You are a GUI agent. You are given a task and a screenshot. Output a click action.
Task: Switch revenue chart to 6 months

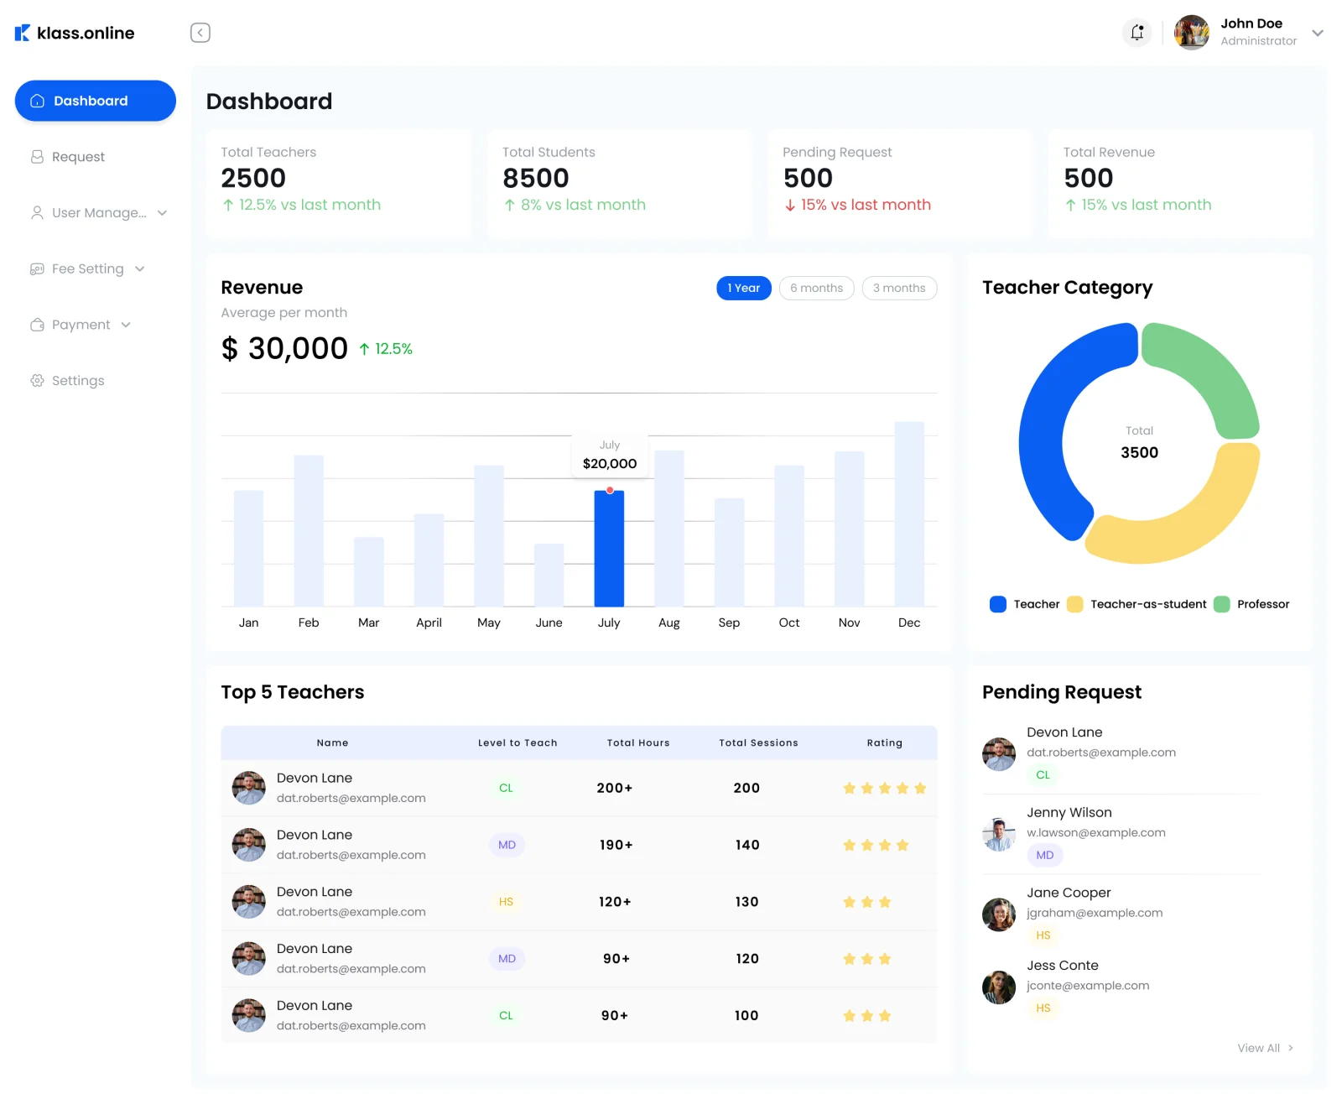[x=816, y=288]
